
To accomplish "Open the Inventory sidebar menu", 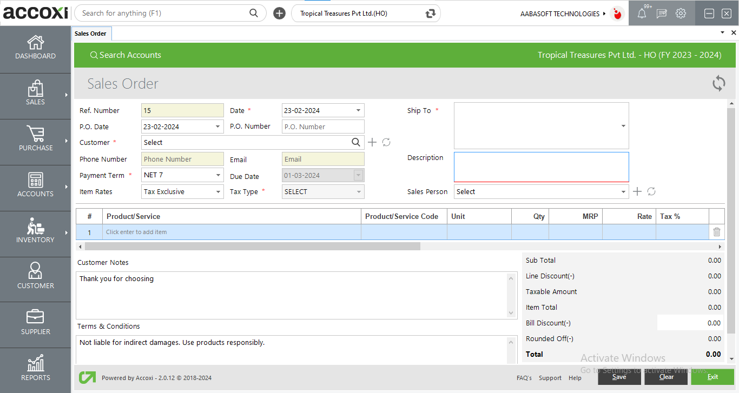I will [x=35, y=234].
